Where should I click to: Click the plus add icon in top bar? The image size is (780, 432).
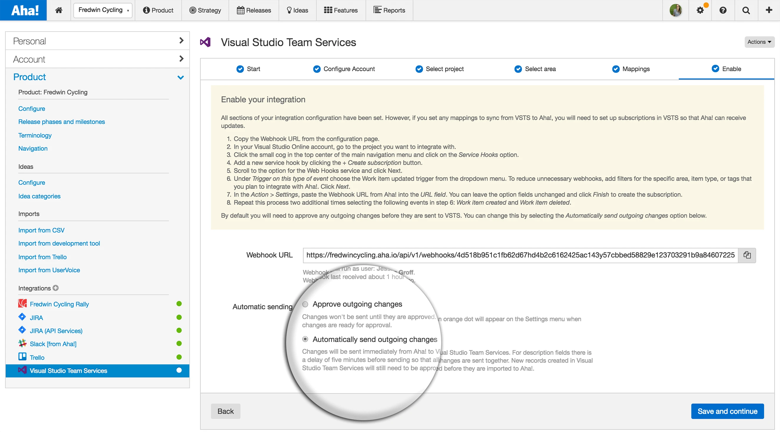coord(769,10)
